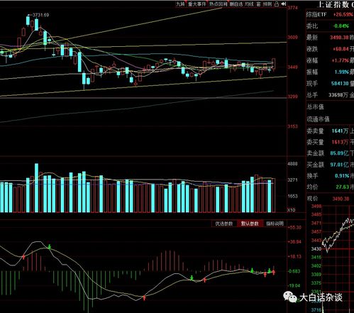Click the first red buy arrow on MACD left
Viewport: 354px width, 313px height.
point(23,257)
